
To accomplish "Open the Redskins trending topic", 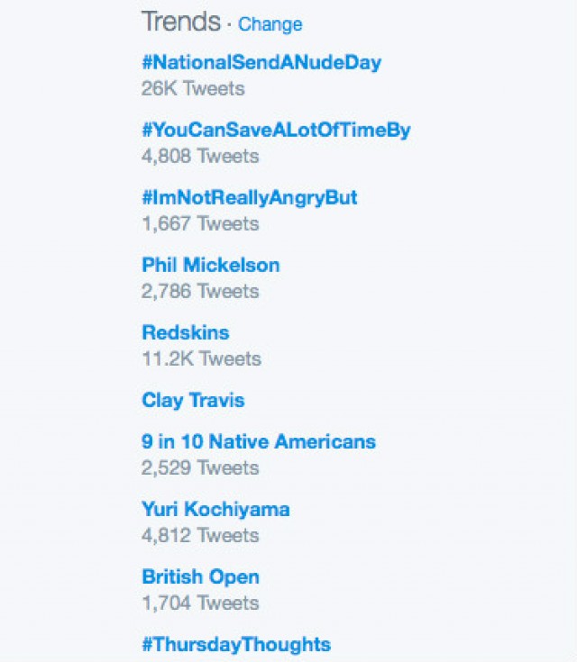I will pos(186,332).
